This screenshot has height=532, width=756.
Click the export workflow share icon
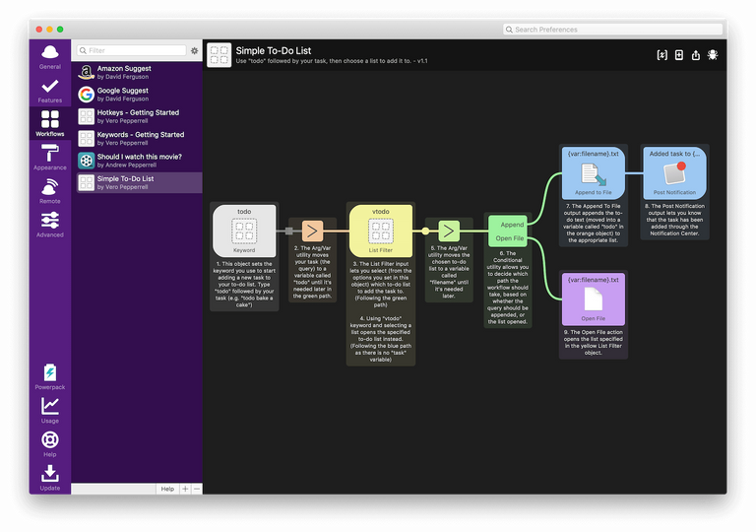(696, 55)
